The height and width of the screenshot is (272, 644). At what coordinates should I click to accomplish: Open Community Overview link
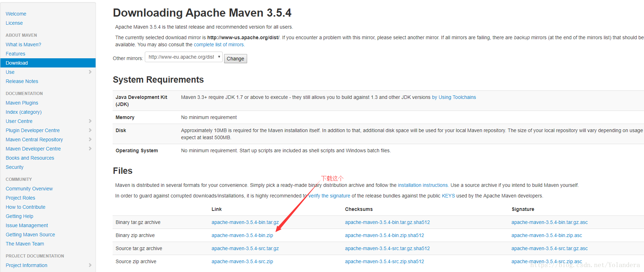29,189
